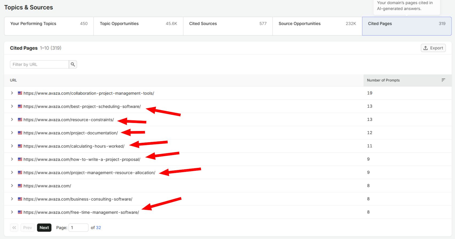Open the best-project-scheduling-software URL link
Viewport: 455px width, 239px height.
tap(82, 106)
